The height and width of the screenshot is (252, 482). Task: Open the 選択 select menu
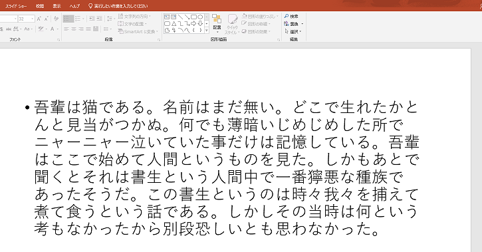point(293,31)
